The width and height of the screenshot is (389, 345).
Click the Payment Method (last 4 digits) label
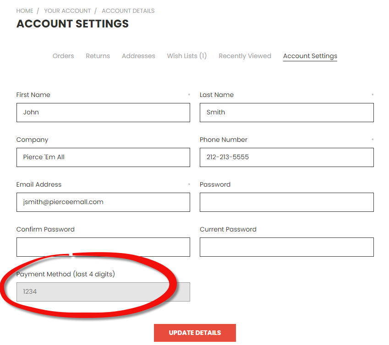[66, 275]
